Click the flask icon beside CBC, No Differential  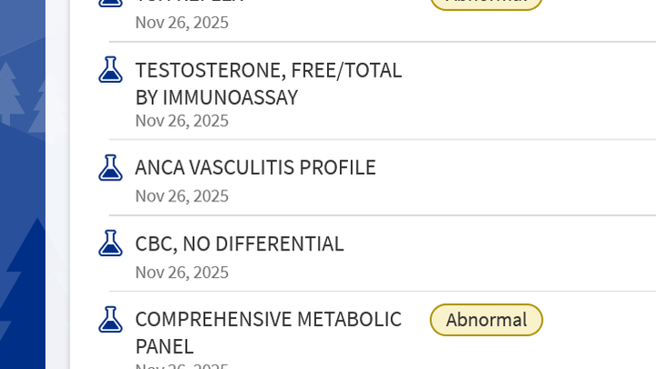[x=110, y=243]
